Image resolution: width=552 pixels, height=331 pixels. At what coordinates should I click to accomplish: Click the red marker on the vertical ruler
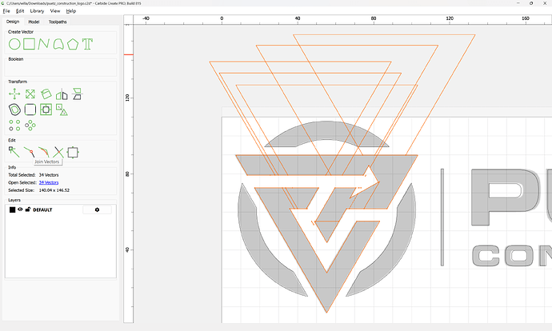[x=129, y=54]
